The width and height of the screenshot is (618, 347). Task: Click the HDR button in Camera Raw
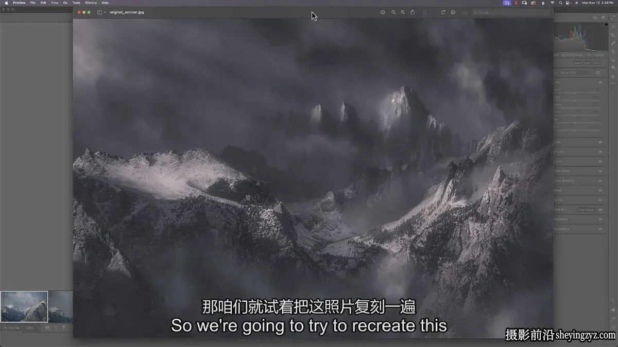coord(597,63)
